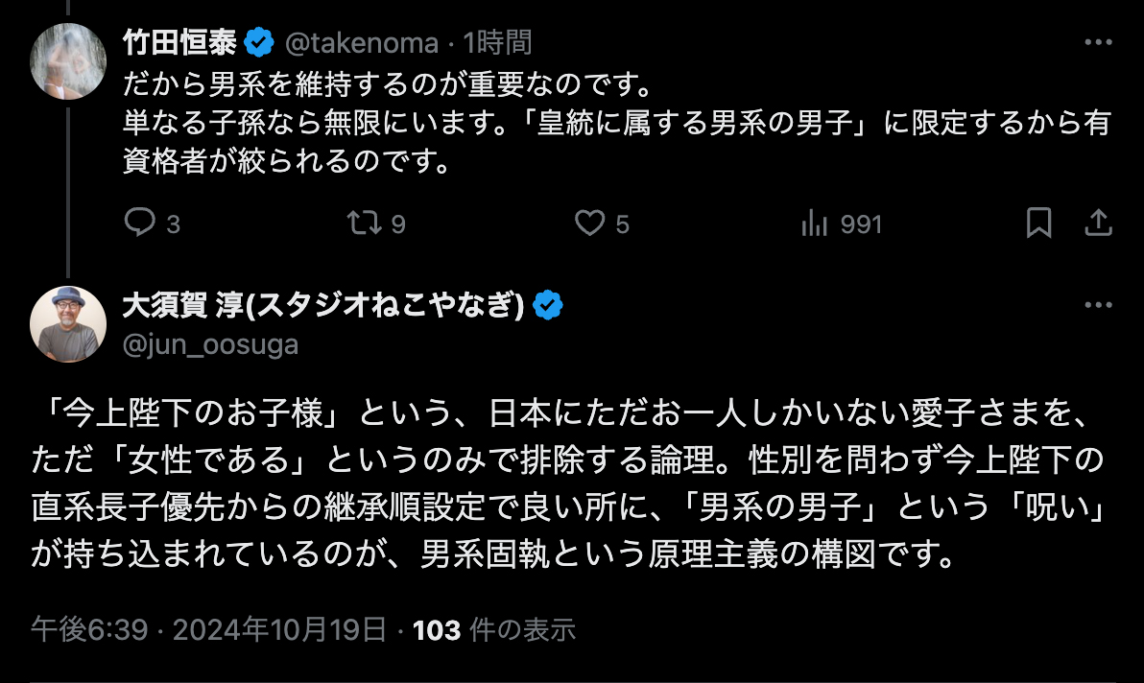Open more options for 竹田恒泰's tweet
The height and width of the screenshot is (683, 1144).
(1098, 43)
